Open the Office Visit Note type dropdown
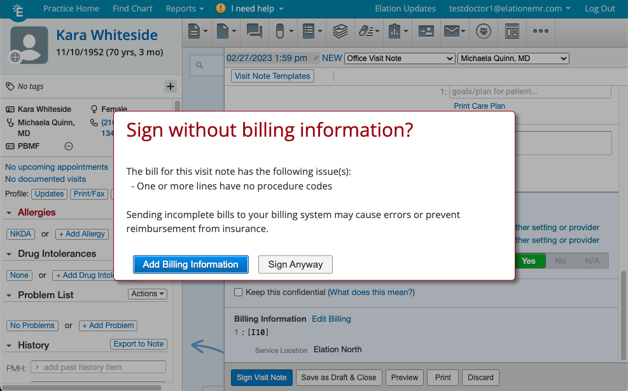This screenshot has width=628, height=391. [399, 58]
